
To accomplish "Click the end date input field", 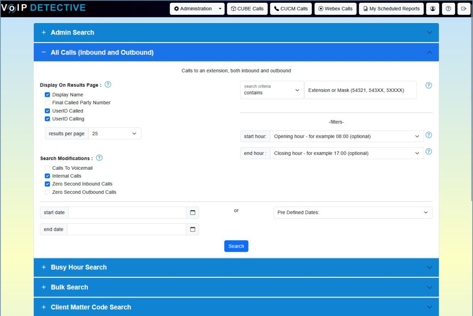I will pos(127,230).
